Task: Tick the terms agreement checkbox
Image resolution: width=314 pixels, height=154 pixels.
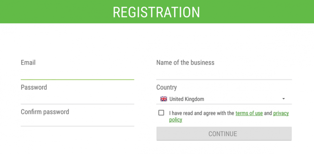Action: tap(161, 113)
